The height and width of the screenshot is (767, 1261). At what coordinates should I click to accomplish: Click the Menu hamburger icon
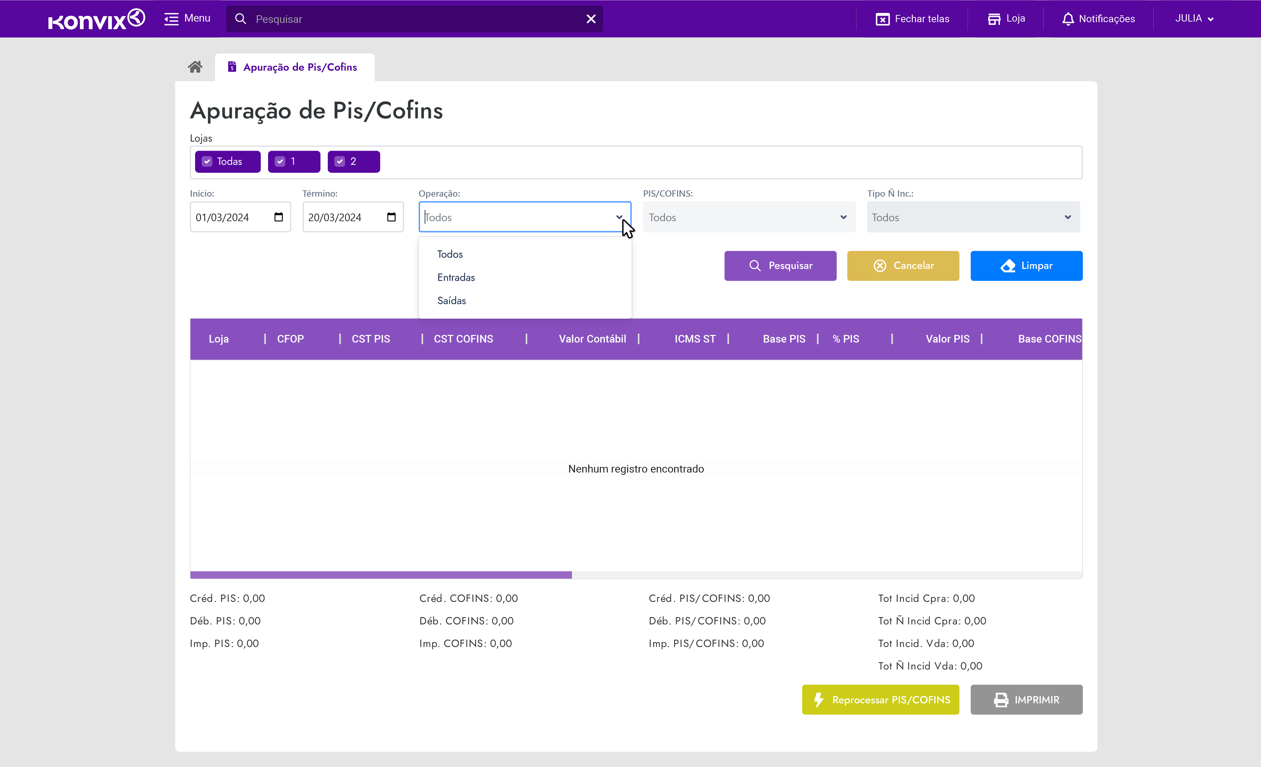(171, 19)
